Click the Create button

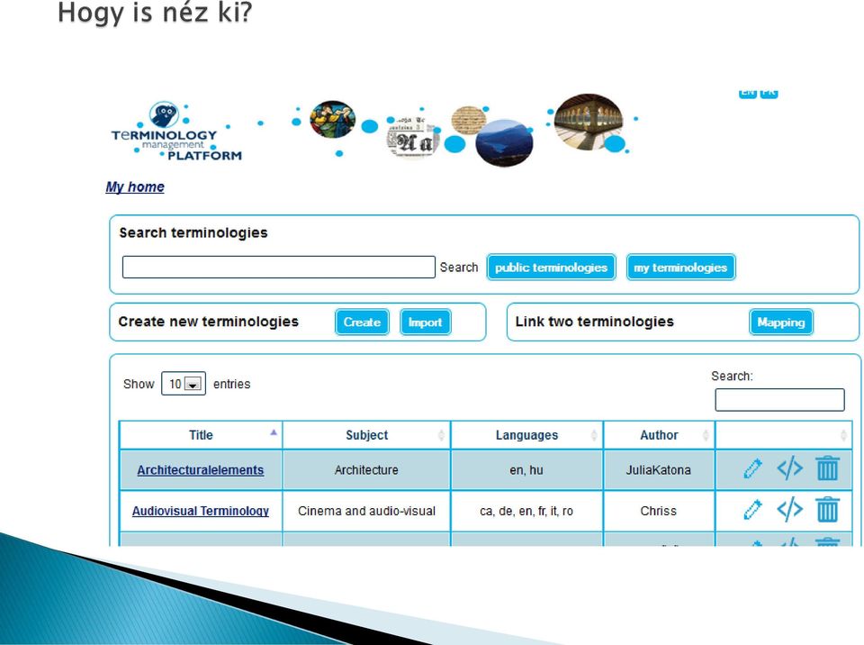[x=362, y=322]
